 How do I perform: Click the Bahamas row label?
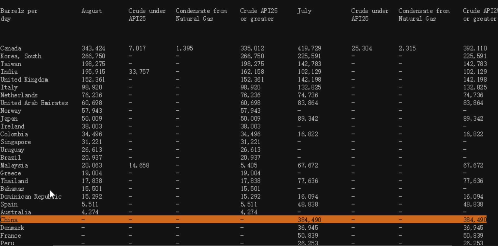[12, 189]
